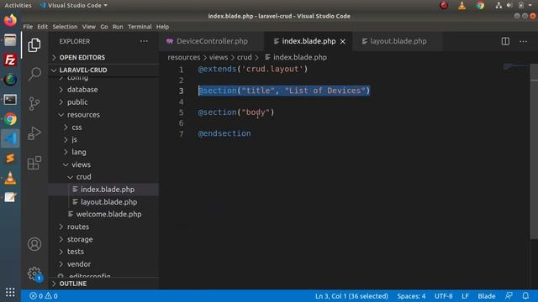The width and height of the screenshot is (538, 302).
Task: Expand the js folder
Action: (x=74, y=140)
